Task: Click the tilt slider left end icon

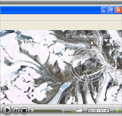Action: 69,36
